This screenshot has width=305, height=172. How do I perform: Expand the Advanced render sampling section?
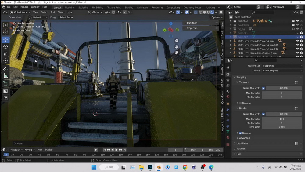[x=244, y=138]
